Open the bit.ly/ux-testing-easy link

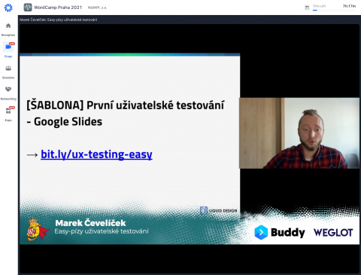(x=96, y=154)
